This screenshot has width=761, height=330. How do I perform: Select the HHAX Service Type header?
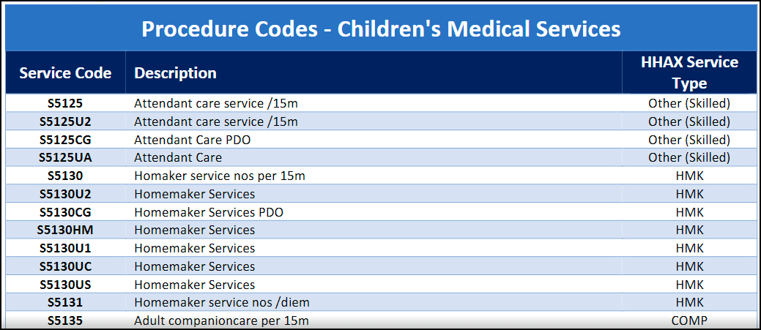coord(688,72)
